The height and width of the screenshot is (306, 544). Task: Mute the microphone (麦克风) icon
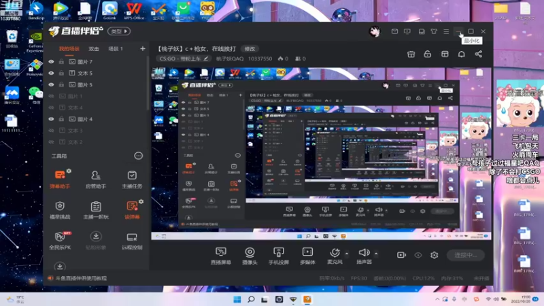pos(335,252)
